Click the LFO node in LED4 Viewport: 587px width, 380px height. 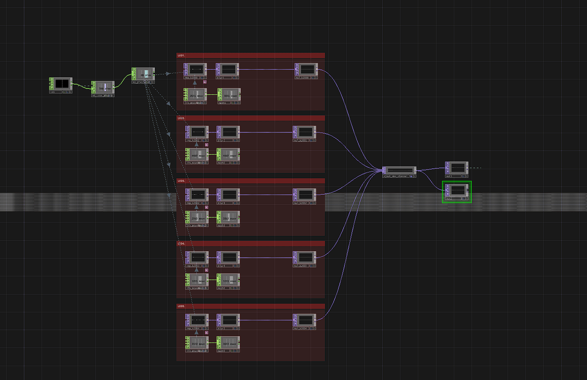tap(197, 280)
